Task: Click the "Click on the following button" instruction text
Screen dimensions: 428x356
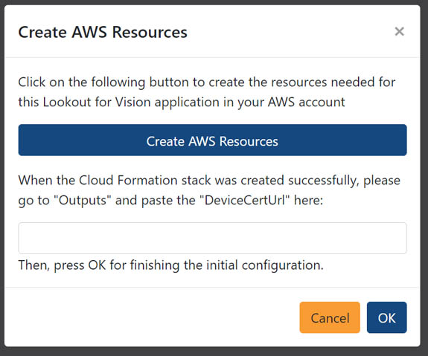Action: (x=207, y=92)
